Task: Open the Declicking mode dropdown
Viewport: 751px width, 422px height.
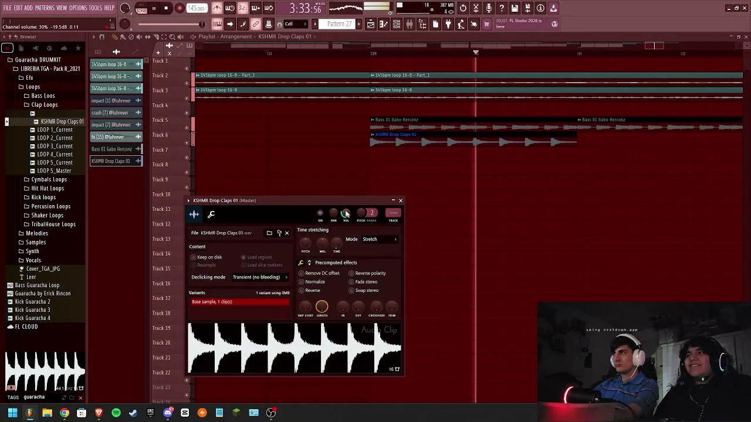Action: (260, 277)
